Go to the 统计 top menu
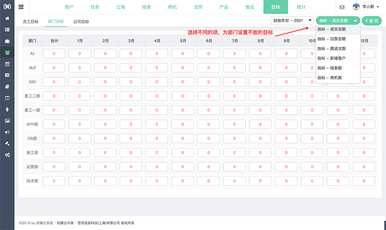386x230 pixels. pos(301,7)
